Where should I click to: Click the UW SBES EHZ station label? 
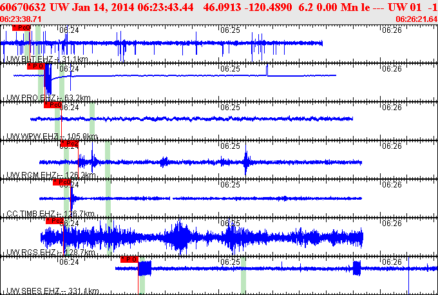tap(52, 291)
